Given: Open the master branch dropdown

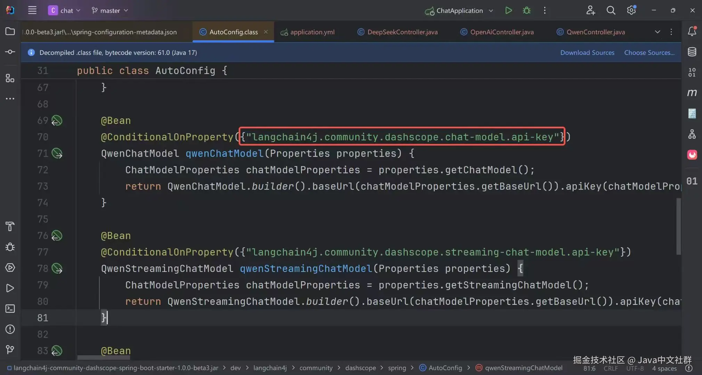Looking at the screenshot, I should (110, 10).
